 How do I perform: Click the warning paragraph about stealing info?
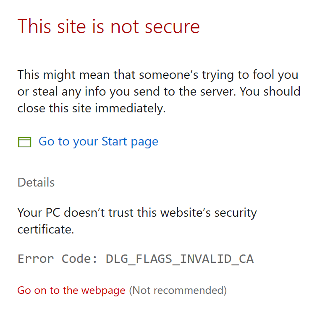[x=158, y=92]
